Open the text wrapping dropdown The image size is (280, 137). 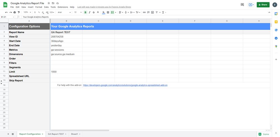pyautogui.click(x=132, y=12)
